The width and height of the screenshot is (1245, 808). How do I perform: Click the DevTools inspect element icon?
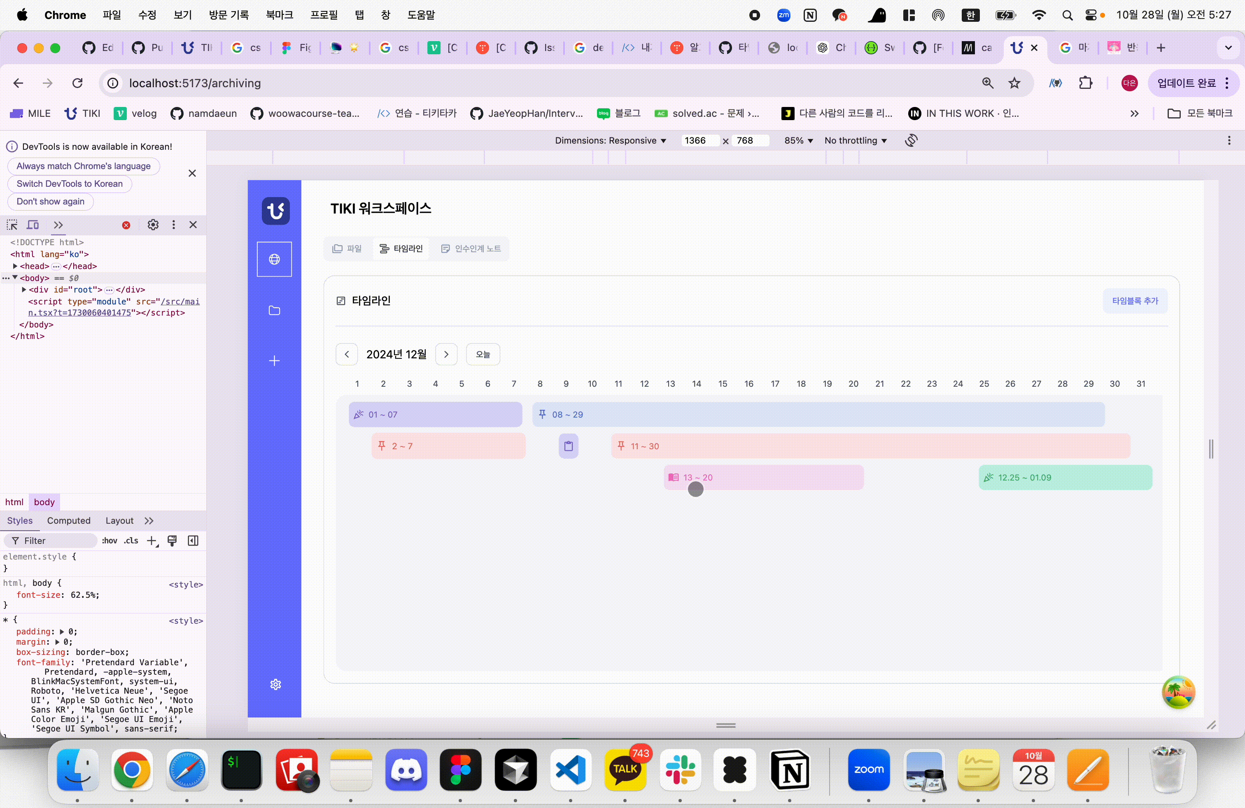12,225
